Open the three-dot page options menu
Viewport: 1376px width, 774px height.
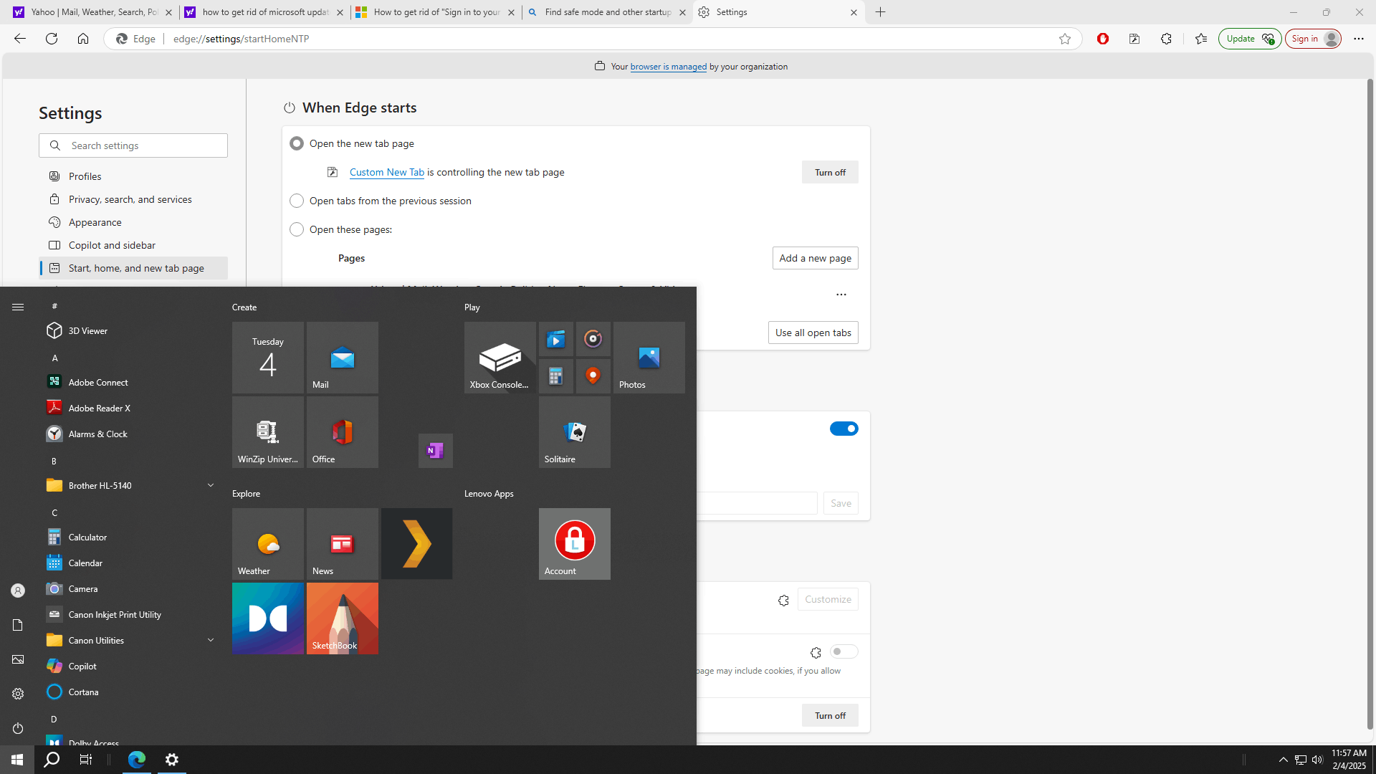pyautogui.click(x=841, y=295)
